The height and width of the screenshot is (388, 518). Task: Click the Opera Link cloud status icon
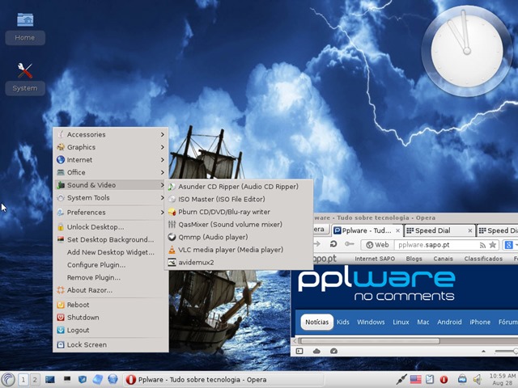(316, 352)
